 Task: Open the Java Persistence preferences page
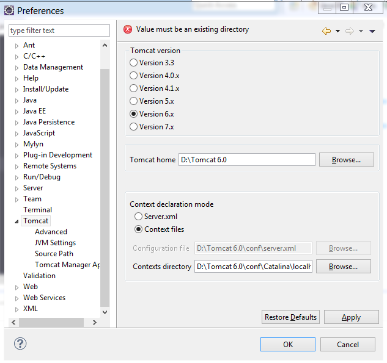(49, 122)
